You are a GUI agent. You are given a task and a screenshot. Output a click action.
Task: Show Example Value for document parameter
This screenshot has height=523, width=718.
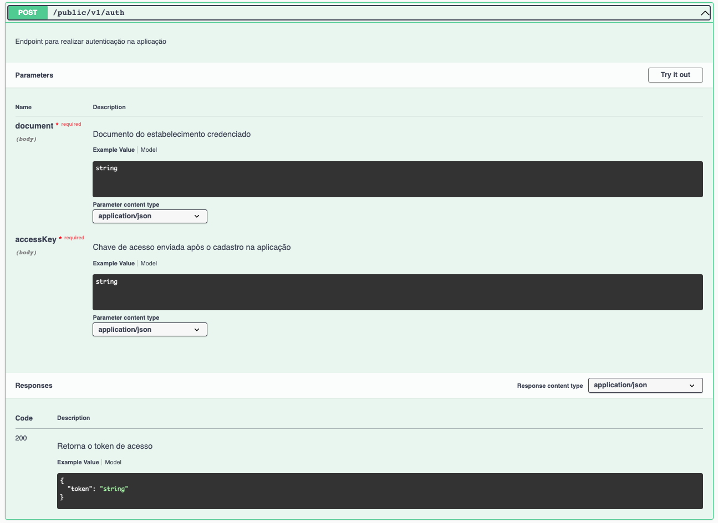point(114,150)
